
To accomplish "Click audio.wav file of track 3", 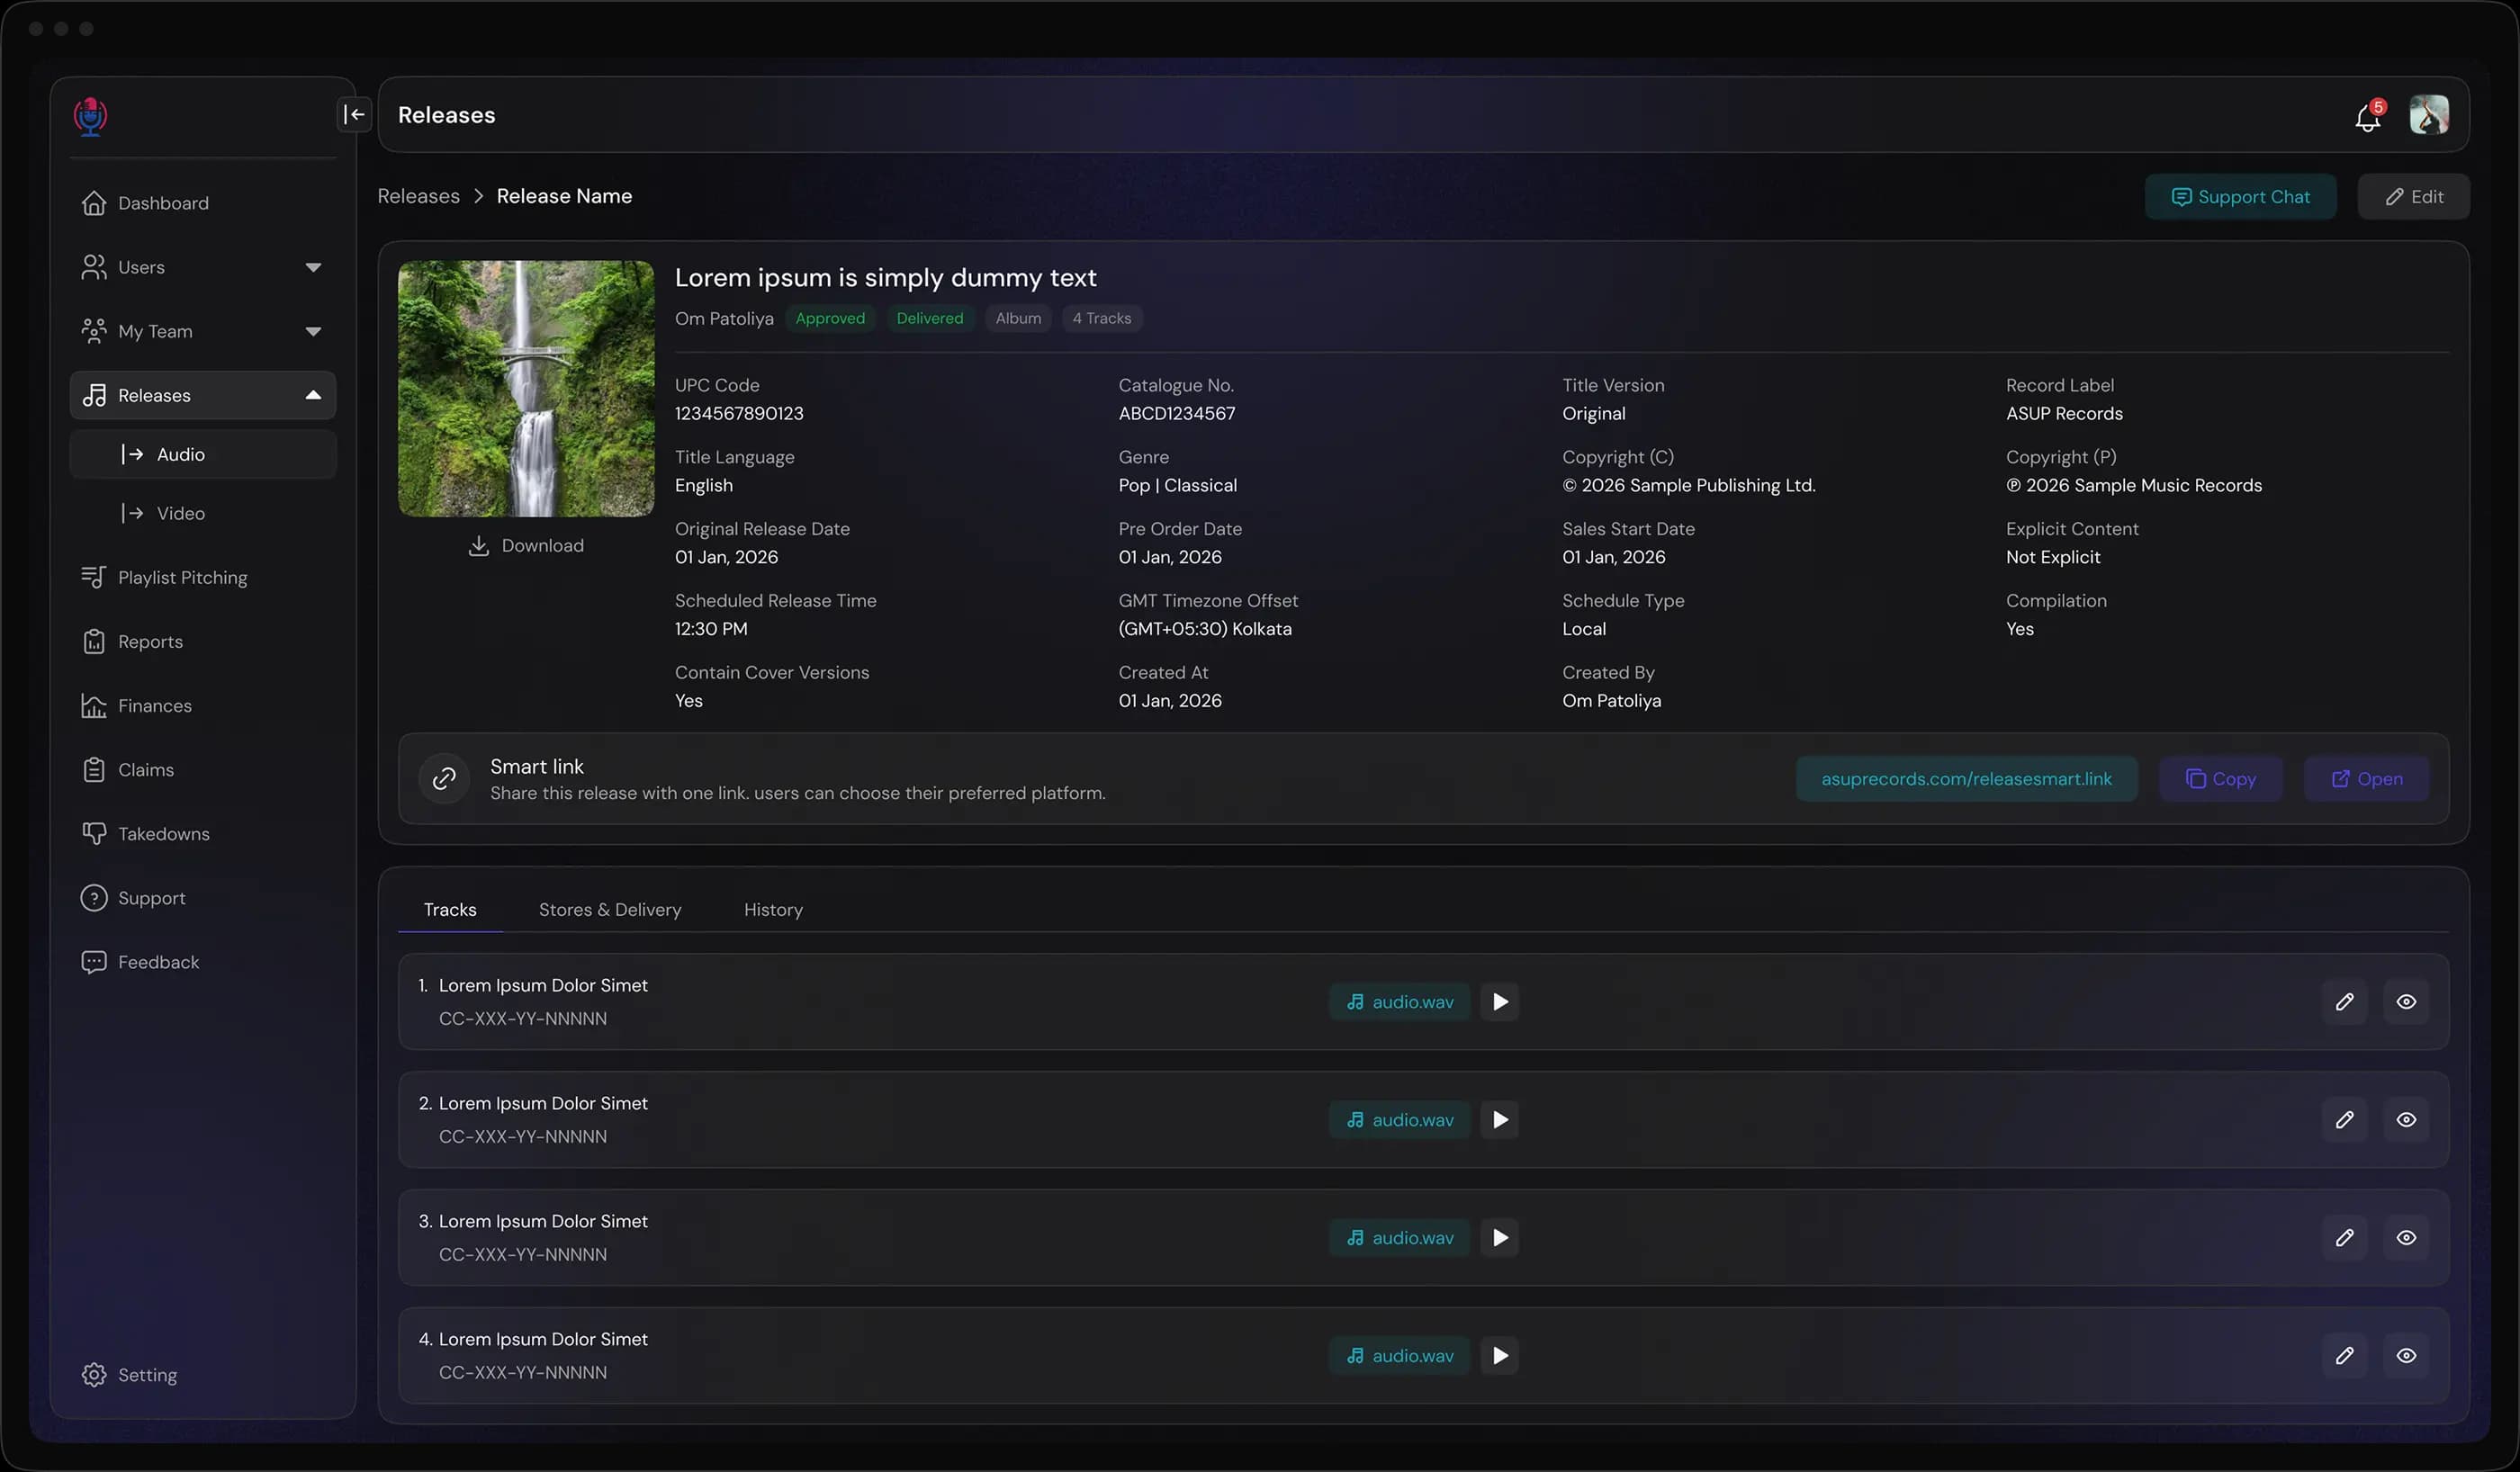I will 1399,1237.
